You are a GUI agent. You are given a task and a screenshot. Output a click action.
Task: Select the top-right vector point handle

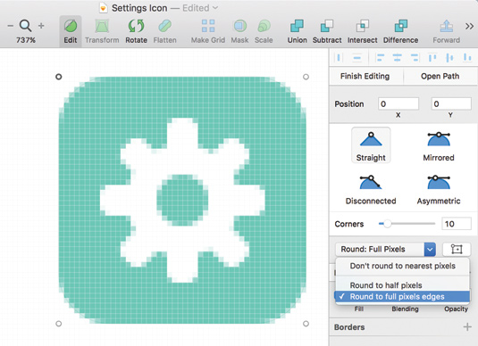coord(306,77)
